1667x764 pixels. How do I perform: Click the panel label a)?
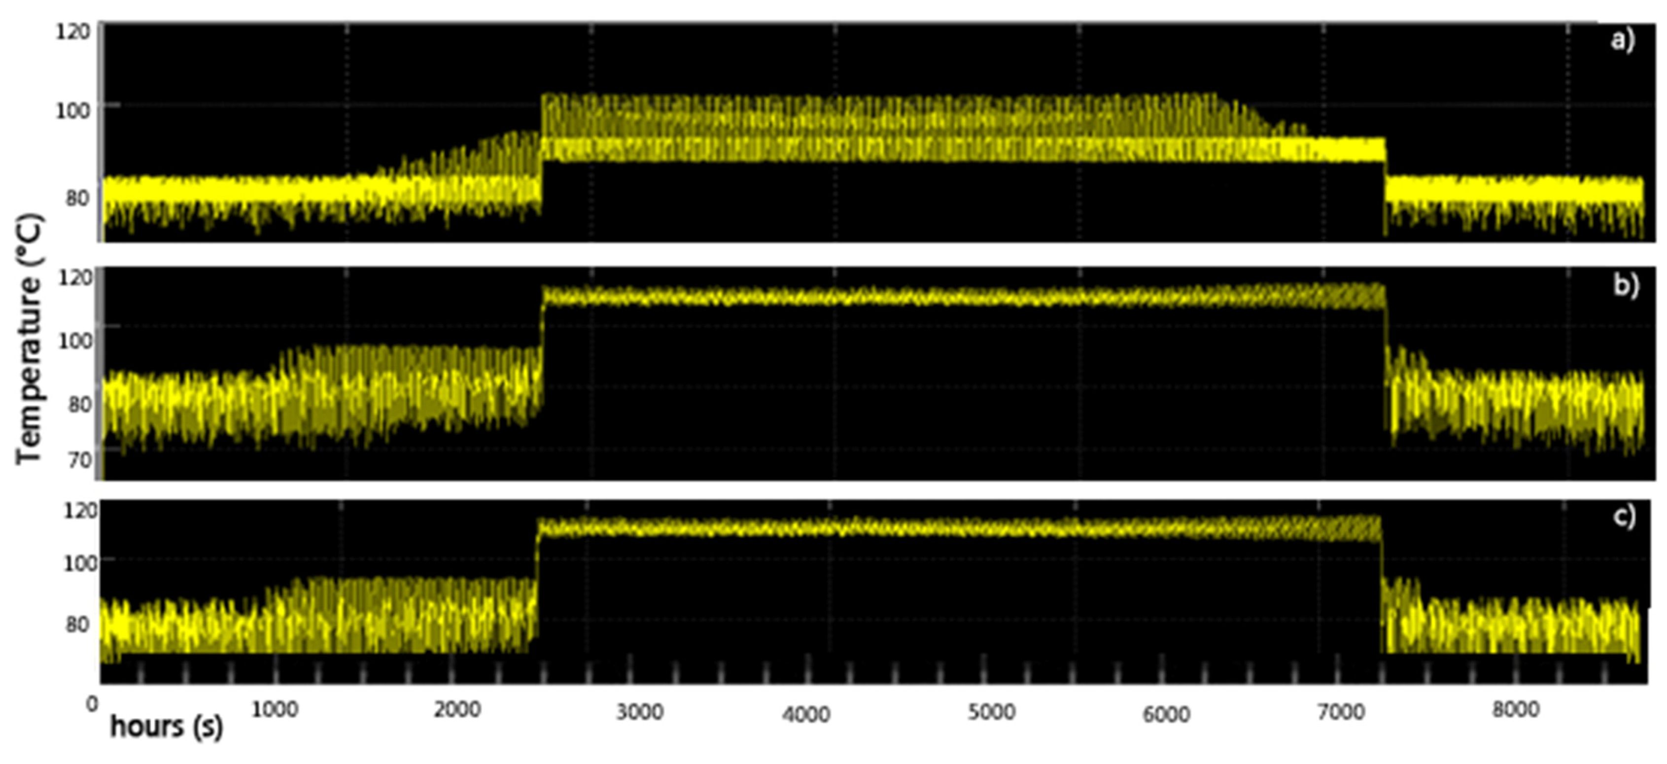(x=1623, y=41)
